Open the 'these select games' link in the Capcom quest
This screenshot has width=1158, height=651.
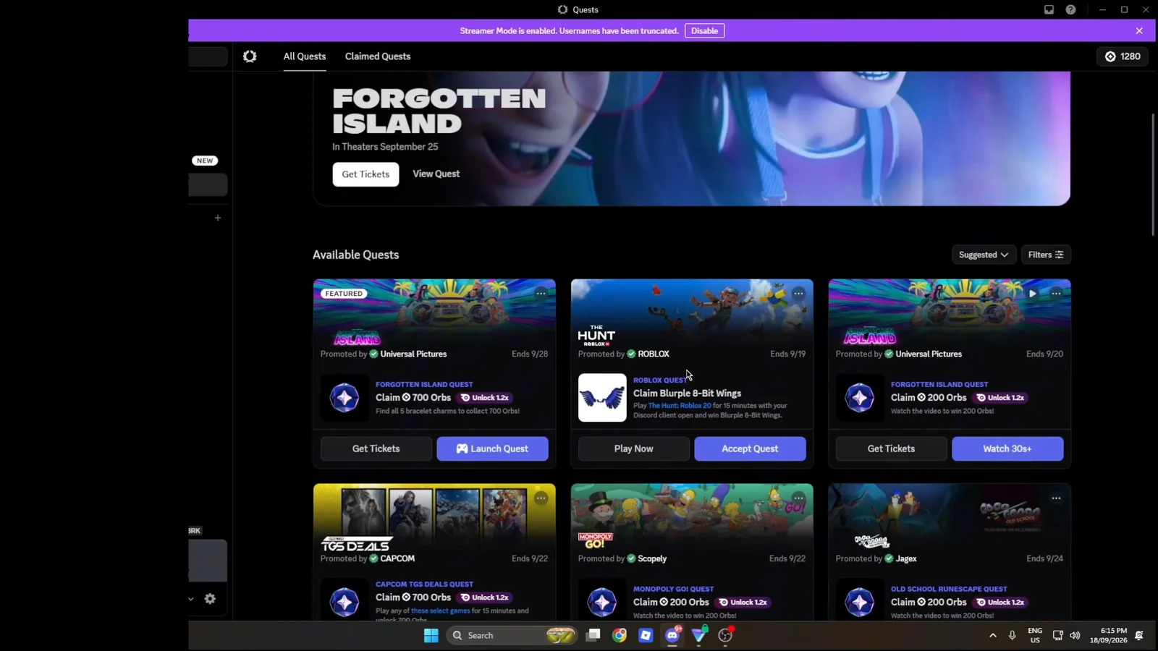click(x=441, y=611)
